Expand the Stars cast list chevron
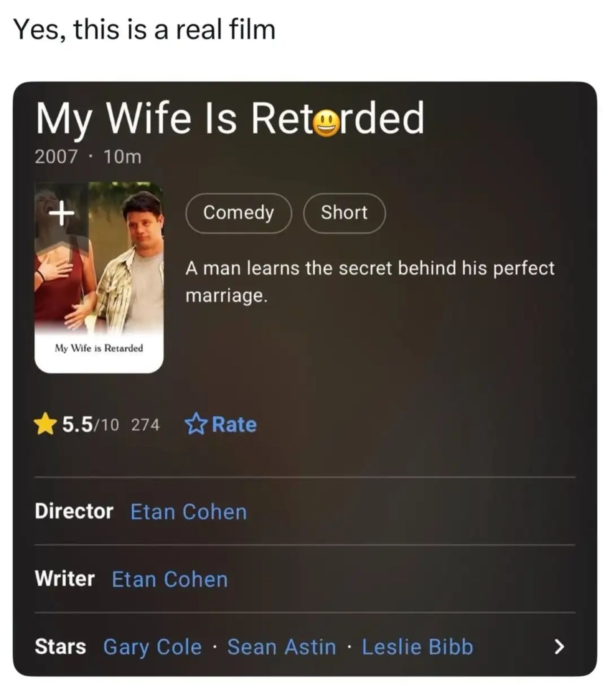This screenshot has height=691, width=610. pos(559,647)
